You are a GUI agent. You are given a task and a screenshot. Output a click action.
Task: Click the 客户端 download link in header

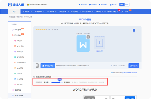(113, 5)
